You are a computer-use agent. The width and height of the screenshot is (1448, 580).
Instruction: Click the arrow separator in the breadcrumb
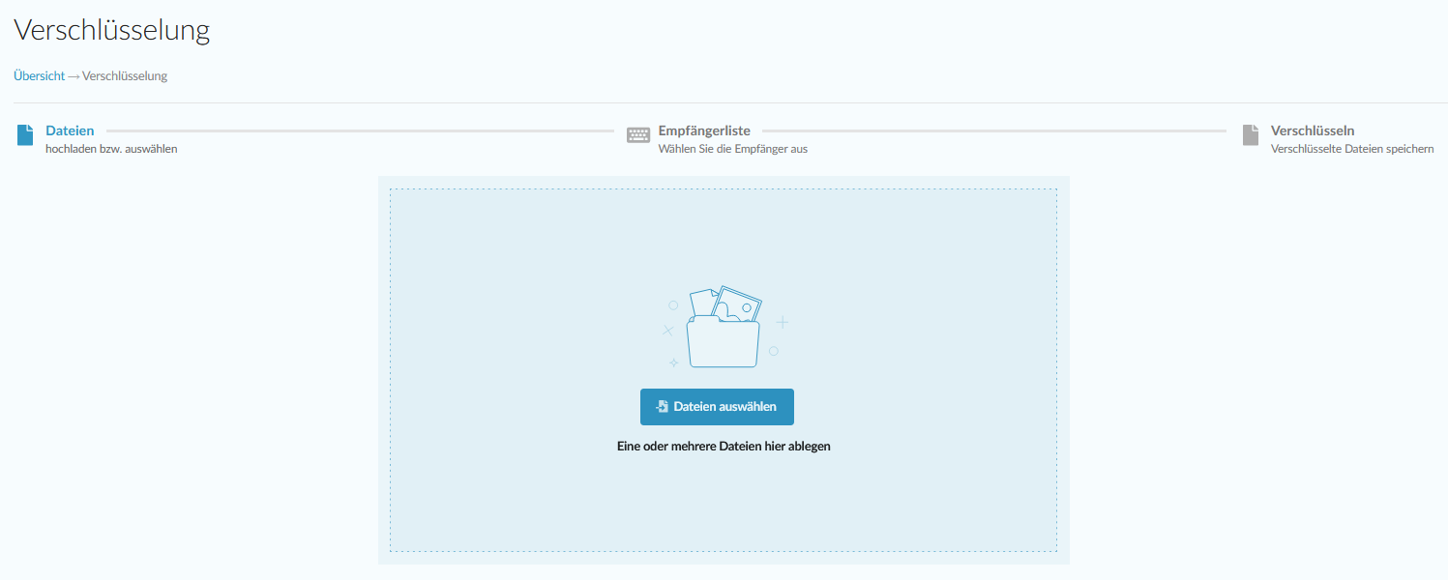tap(74, 76)
